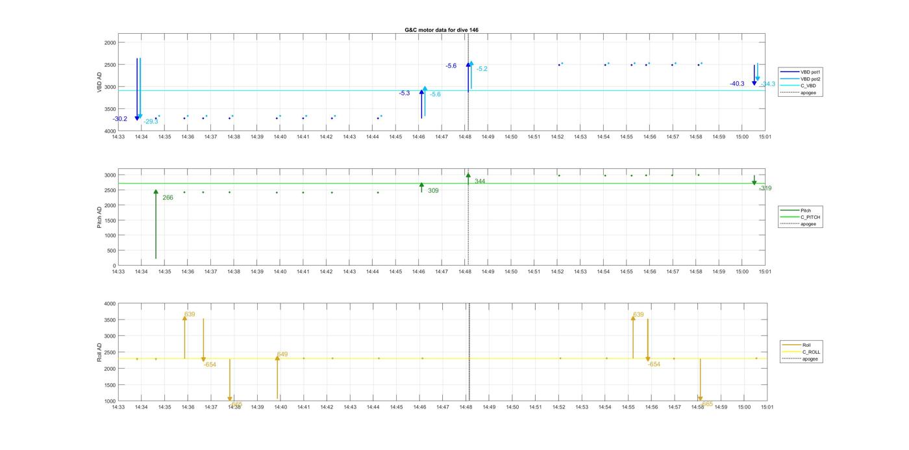The image size is (909, 450).
Task: Click the Roll AD y-axis label
Action: point(99,353)
